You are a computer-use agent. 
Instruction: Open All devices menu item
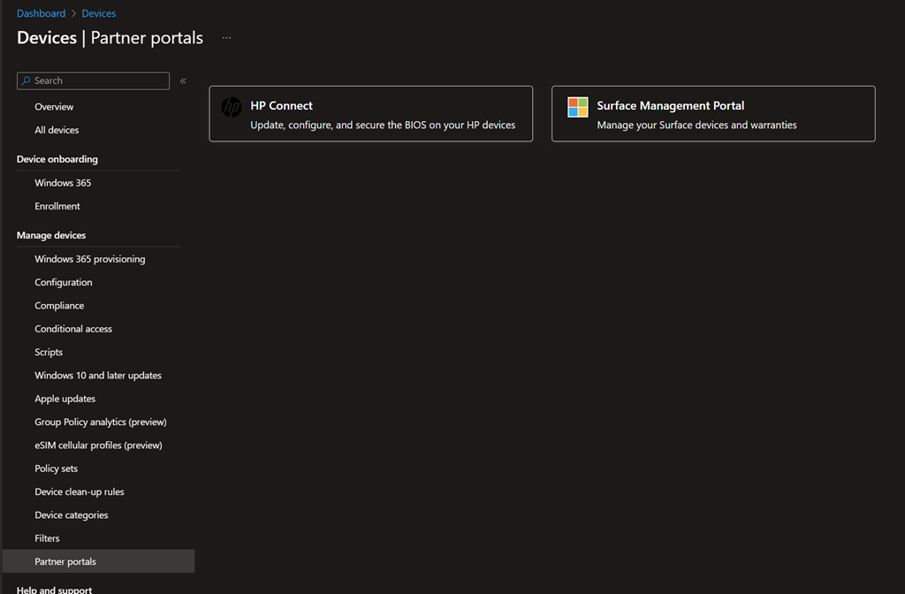pos(57,130)
